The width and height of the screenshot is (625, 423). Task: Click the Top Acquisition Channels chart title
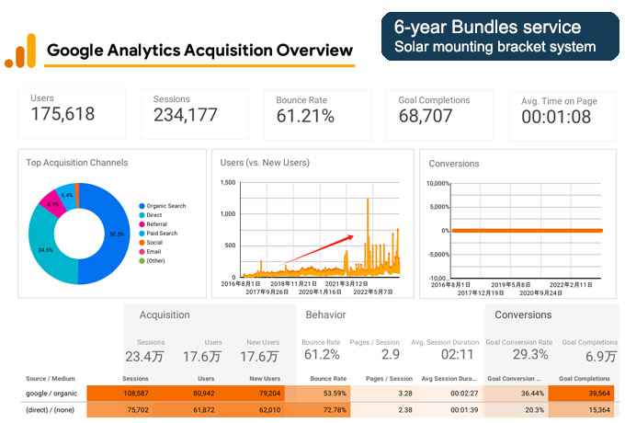[x=77, y=163]
